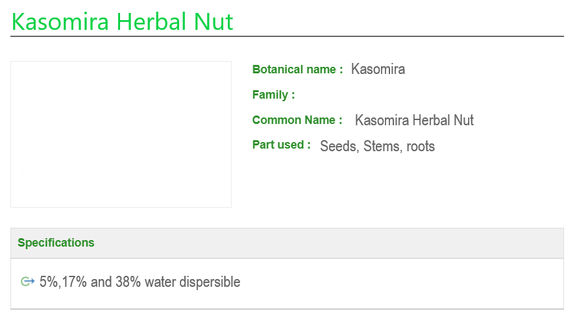
Task: Click the word dispersible in the specification
Action: [x=210, y=282]
